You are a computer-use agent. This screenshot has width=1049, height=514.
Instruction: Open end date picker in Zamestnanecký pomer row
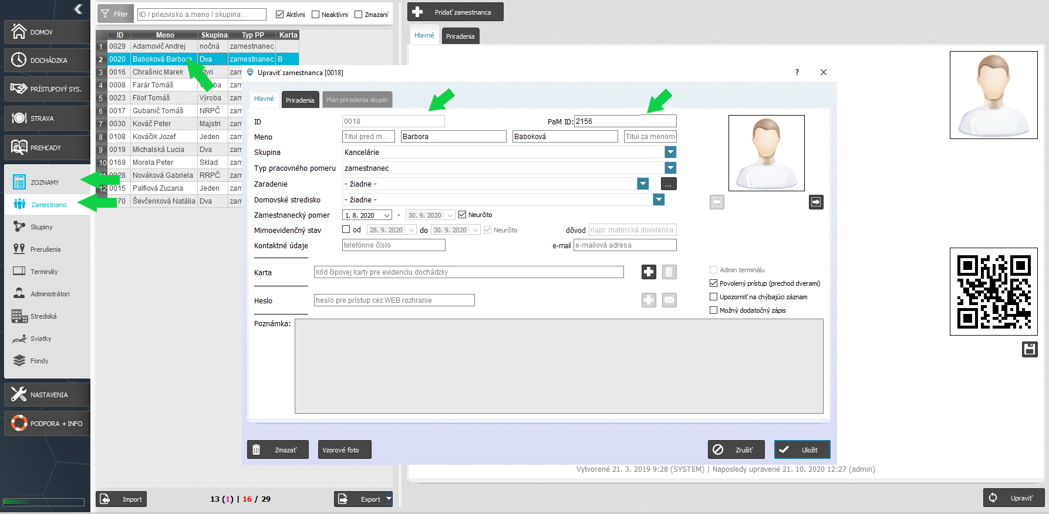[450, 215]
